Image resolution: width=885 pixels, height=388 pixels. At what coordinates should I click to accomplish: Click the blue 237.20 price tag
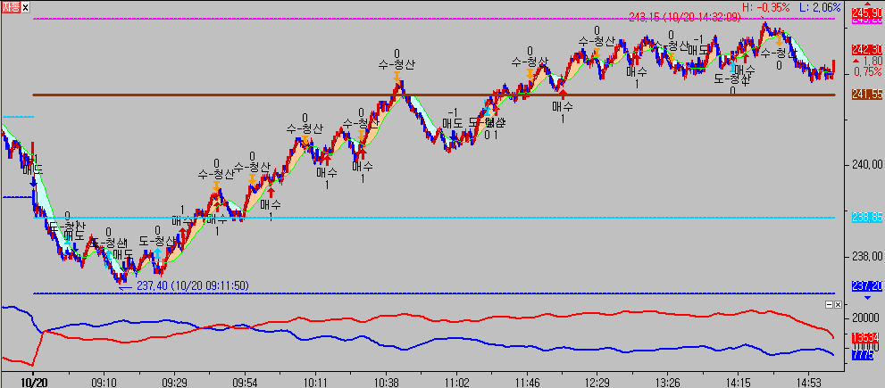pos(866,286)
